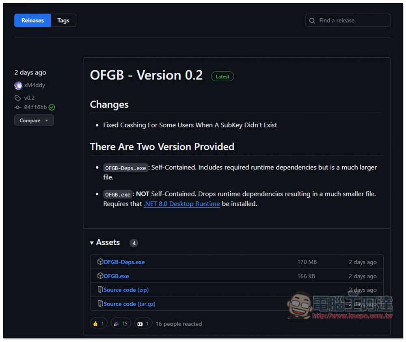The image size is (406, 342).
Task: Click the Latest badge
Action: 222,76
